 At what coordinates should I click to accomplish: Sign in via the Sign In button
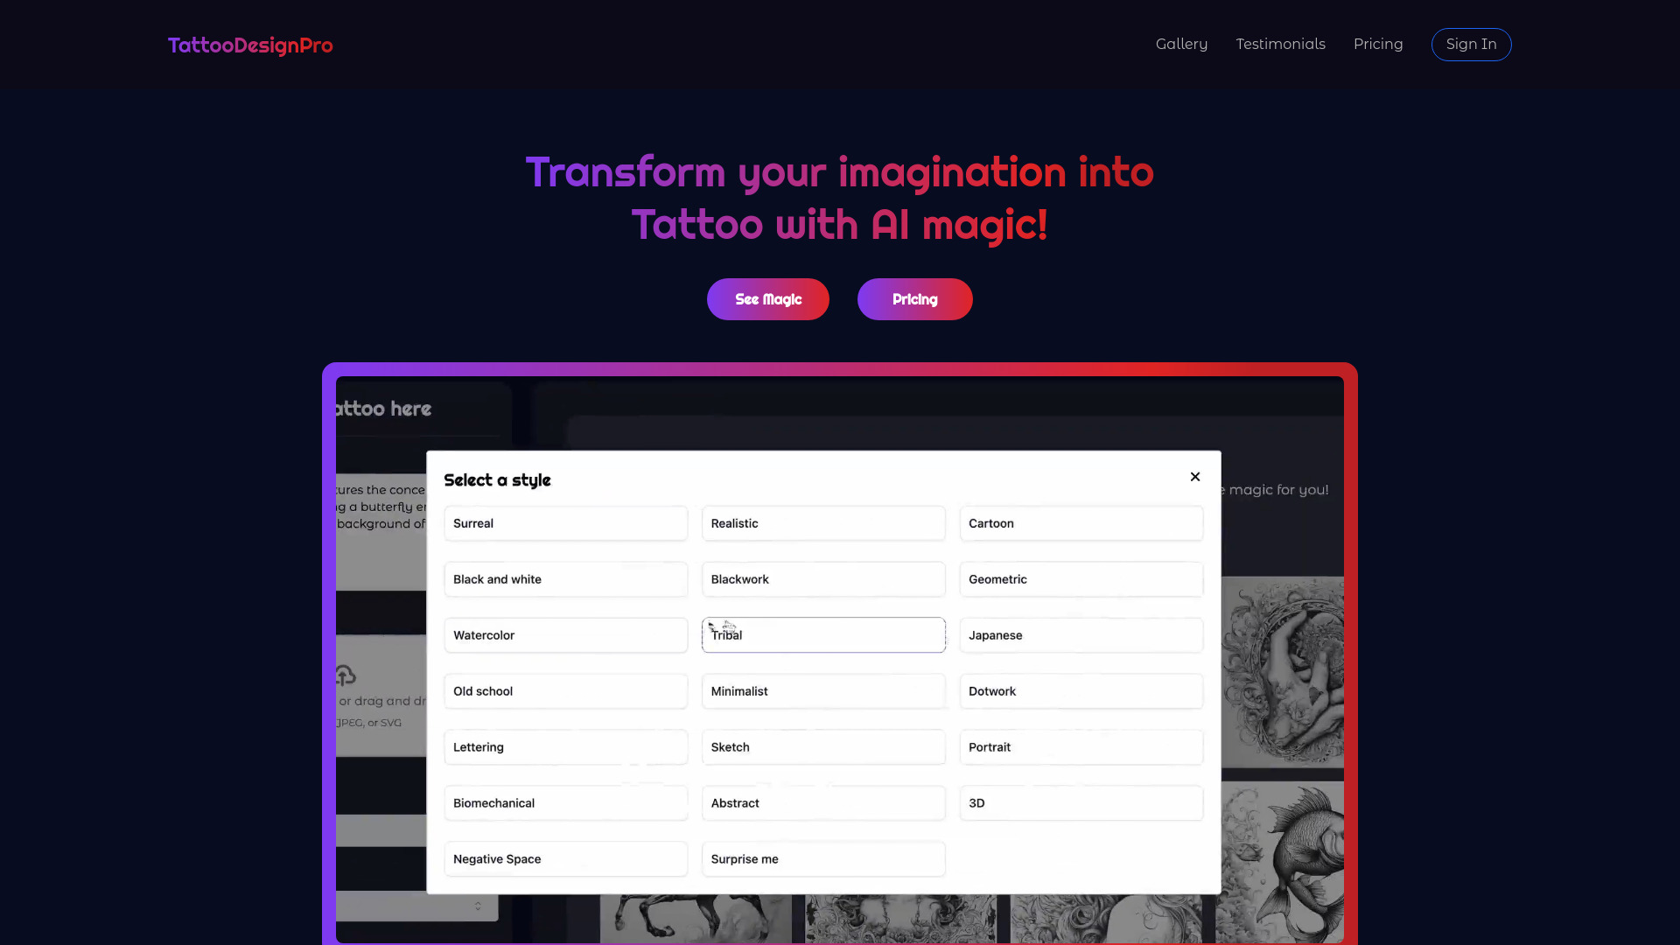click(1471, 44)
